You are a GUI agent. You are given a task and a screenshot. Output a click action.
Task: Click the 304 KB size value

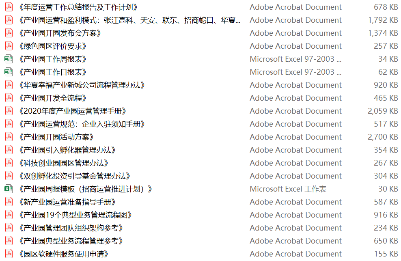click(386, 176)
